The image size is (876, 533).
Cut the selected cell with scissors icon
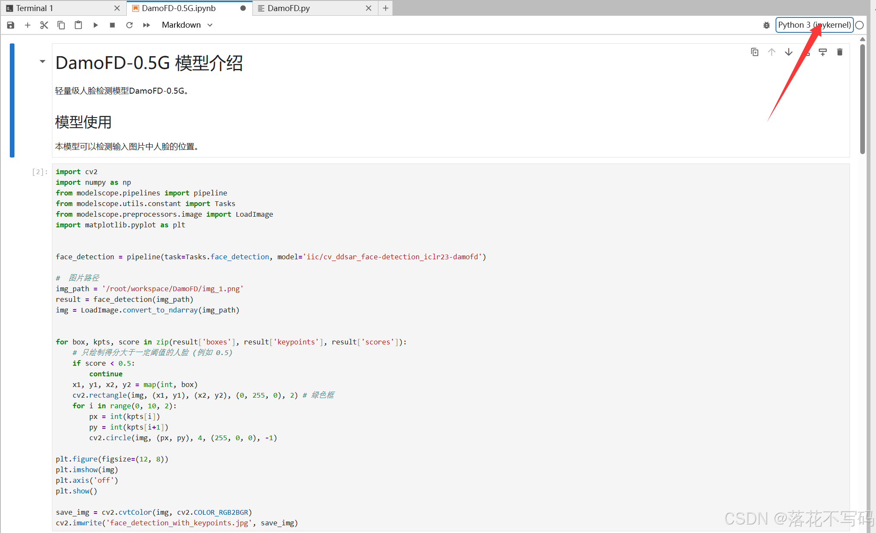pos(44,25)
